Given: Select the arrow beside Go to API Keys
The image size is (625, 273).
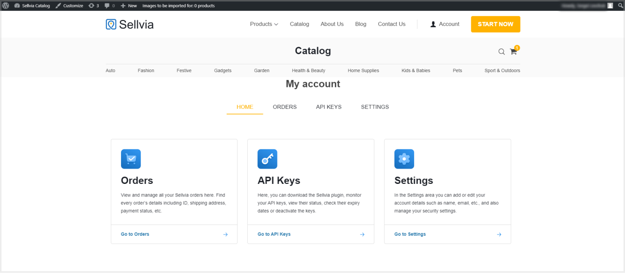Looking at the screenshot, I should [x=362, y=235].
